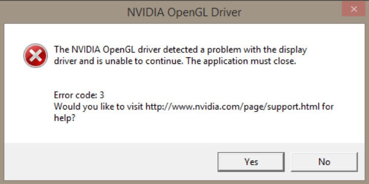Click title bar space before close button
The width and height of the screenshot is (369, 184).
292,12
